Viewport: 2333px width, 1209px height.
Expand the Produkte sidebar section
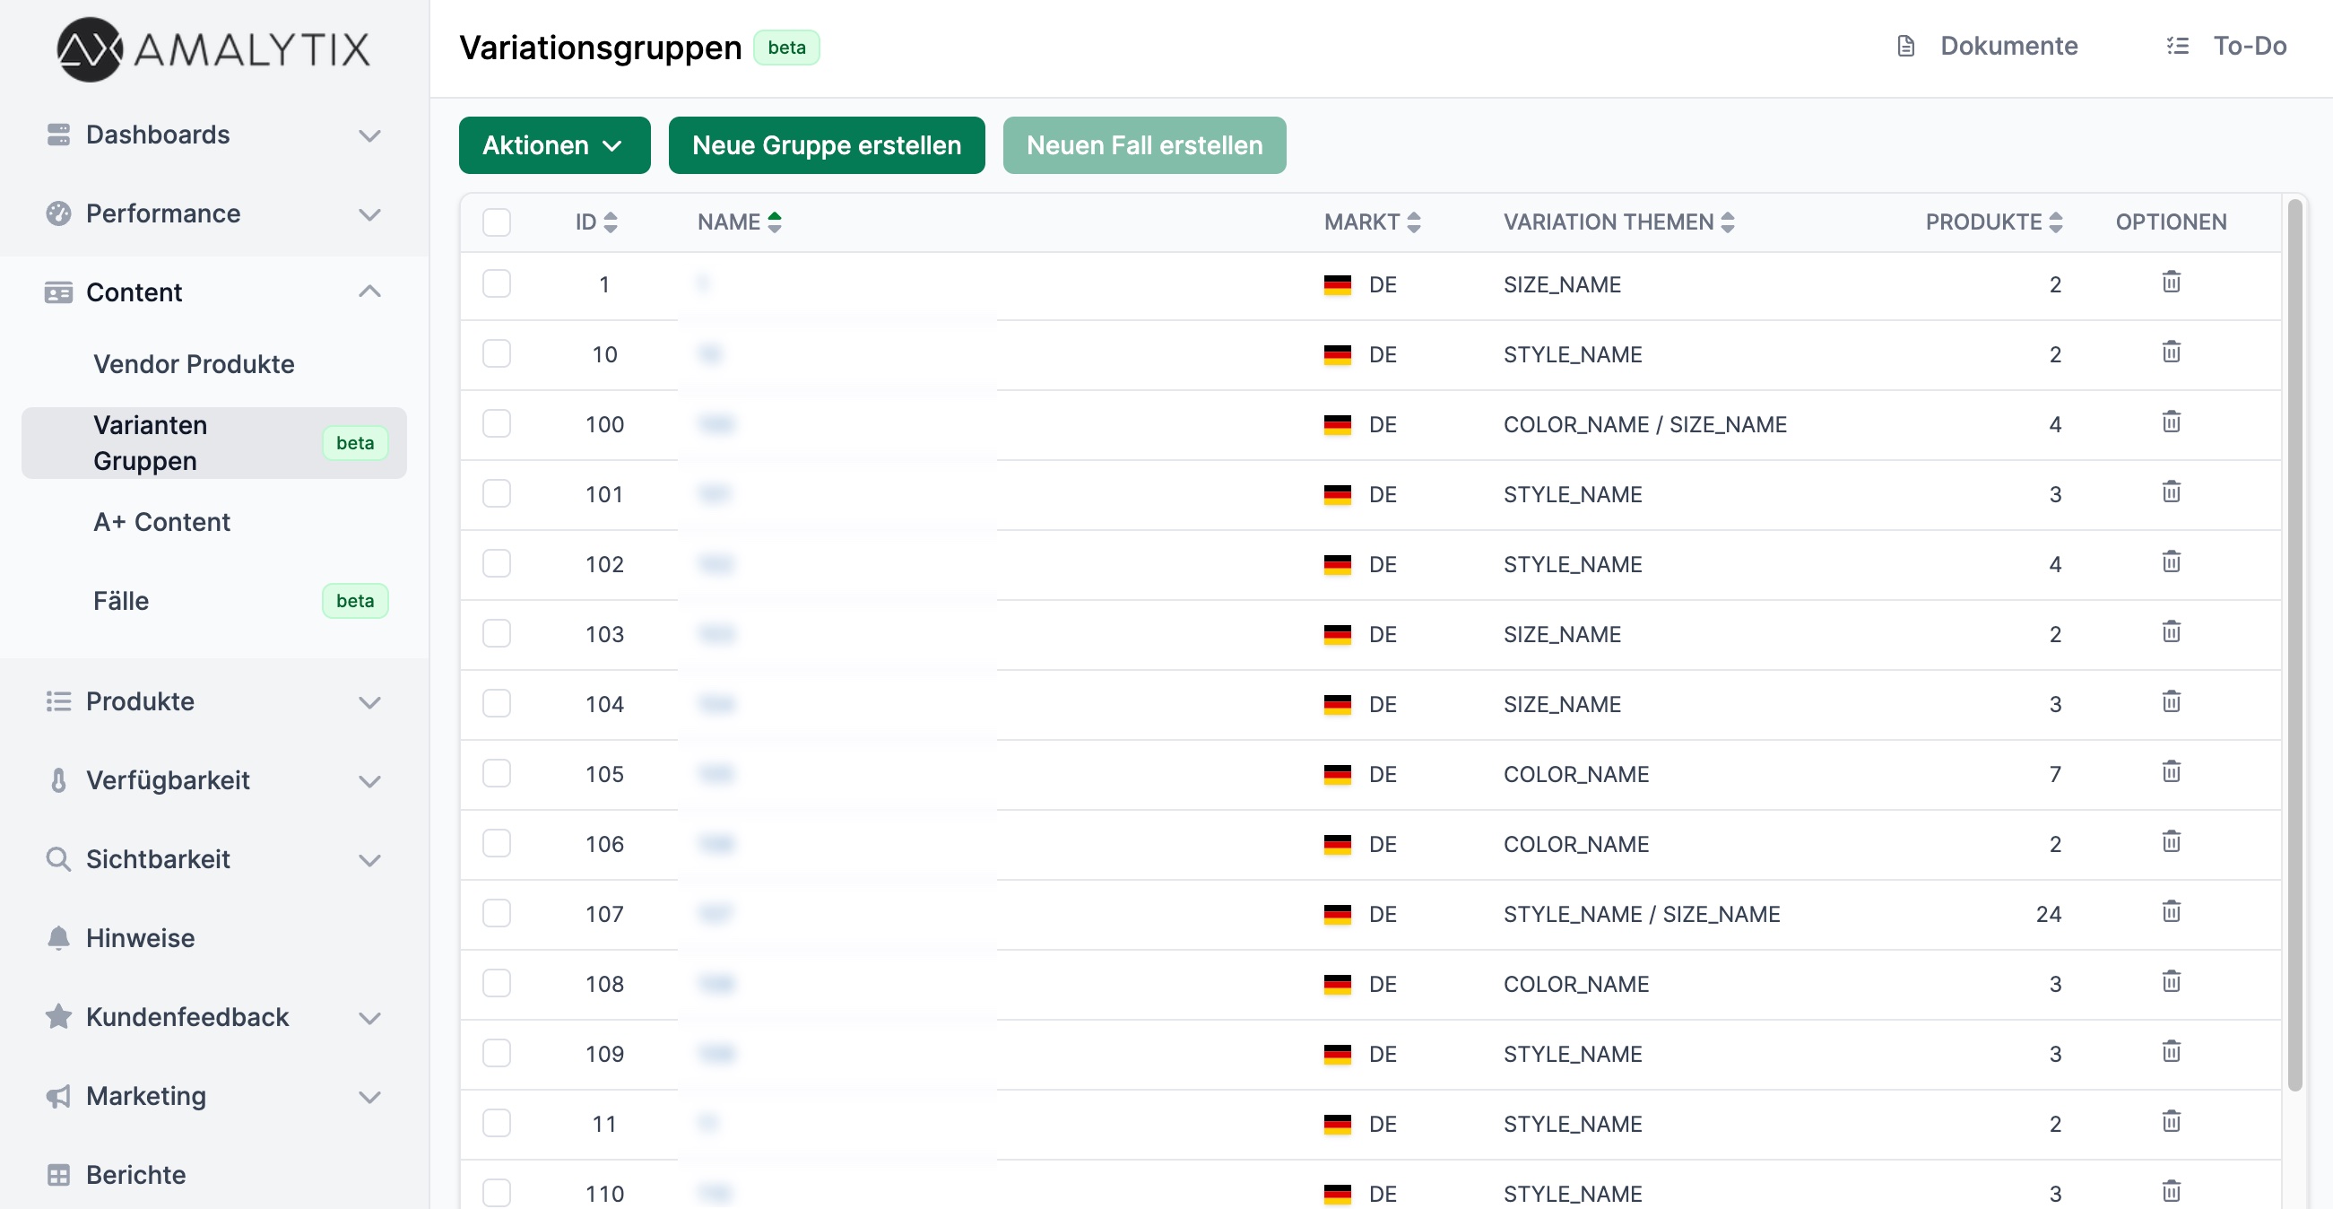pyautogui.click(x=369, y=702)
